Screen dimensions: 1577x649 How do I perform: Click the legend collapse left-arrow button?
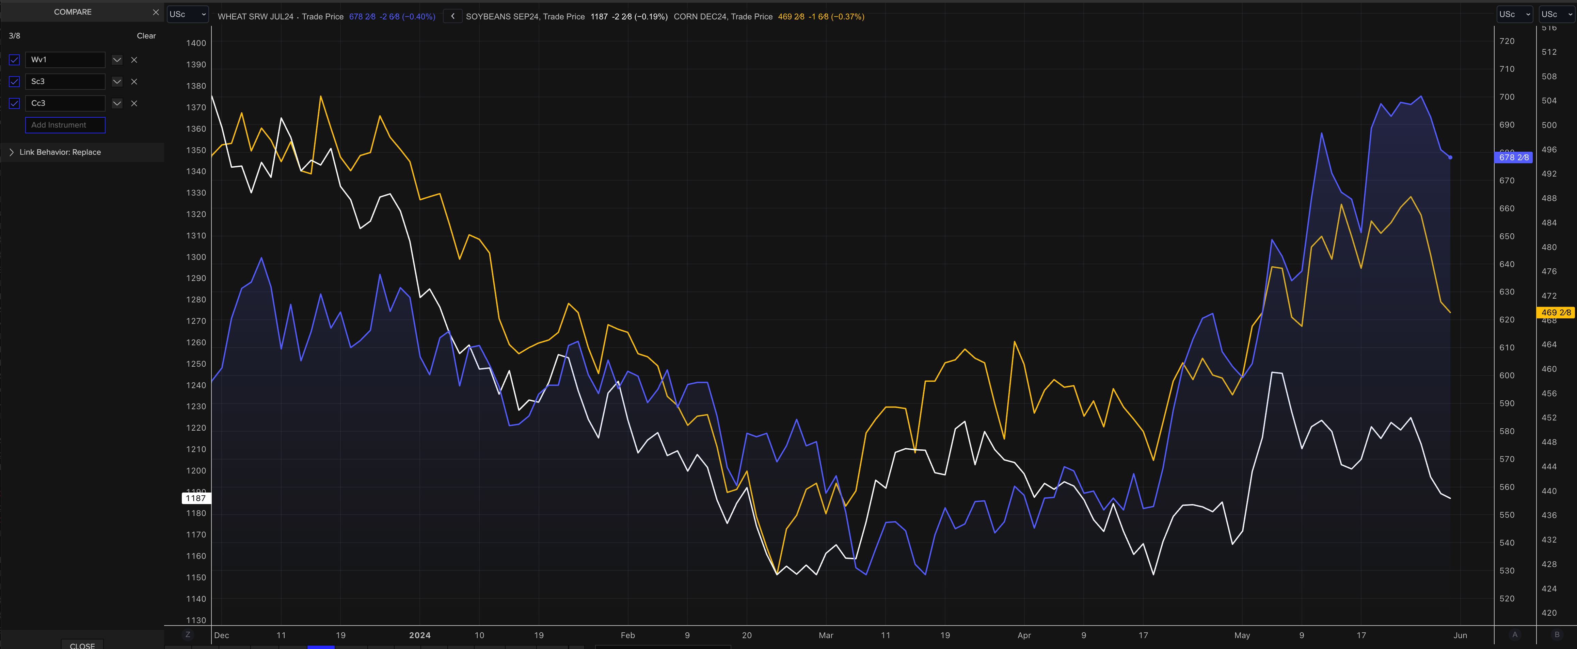pyautogui.click(x=452, y=17)
